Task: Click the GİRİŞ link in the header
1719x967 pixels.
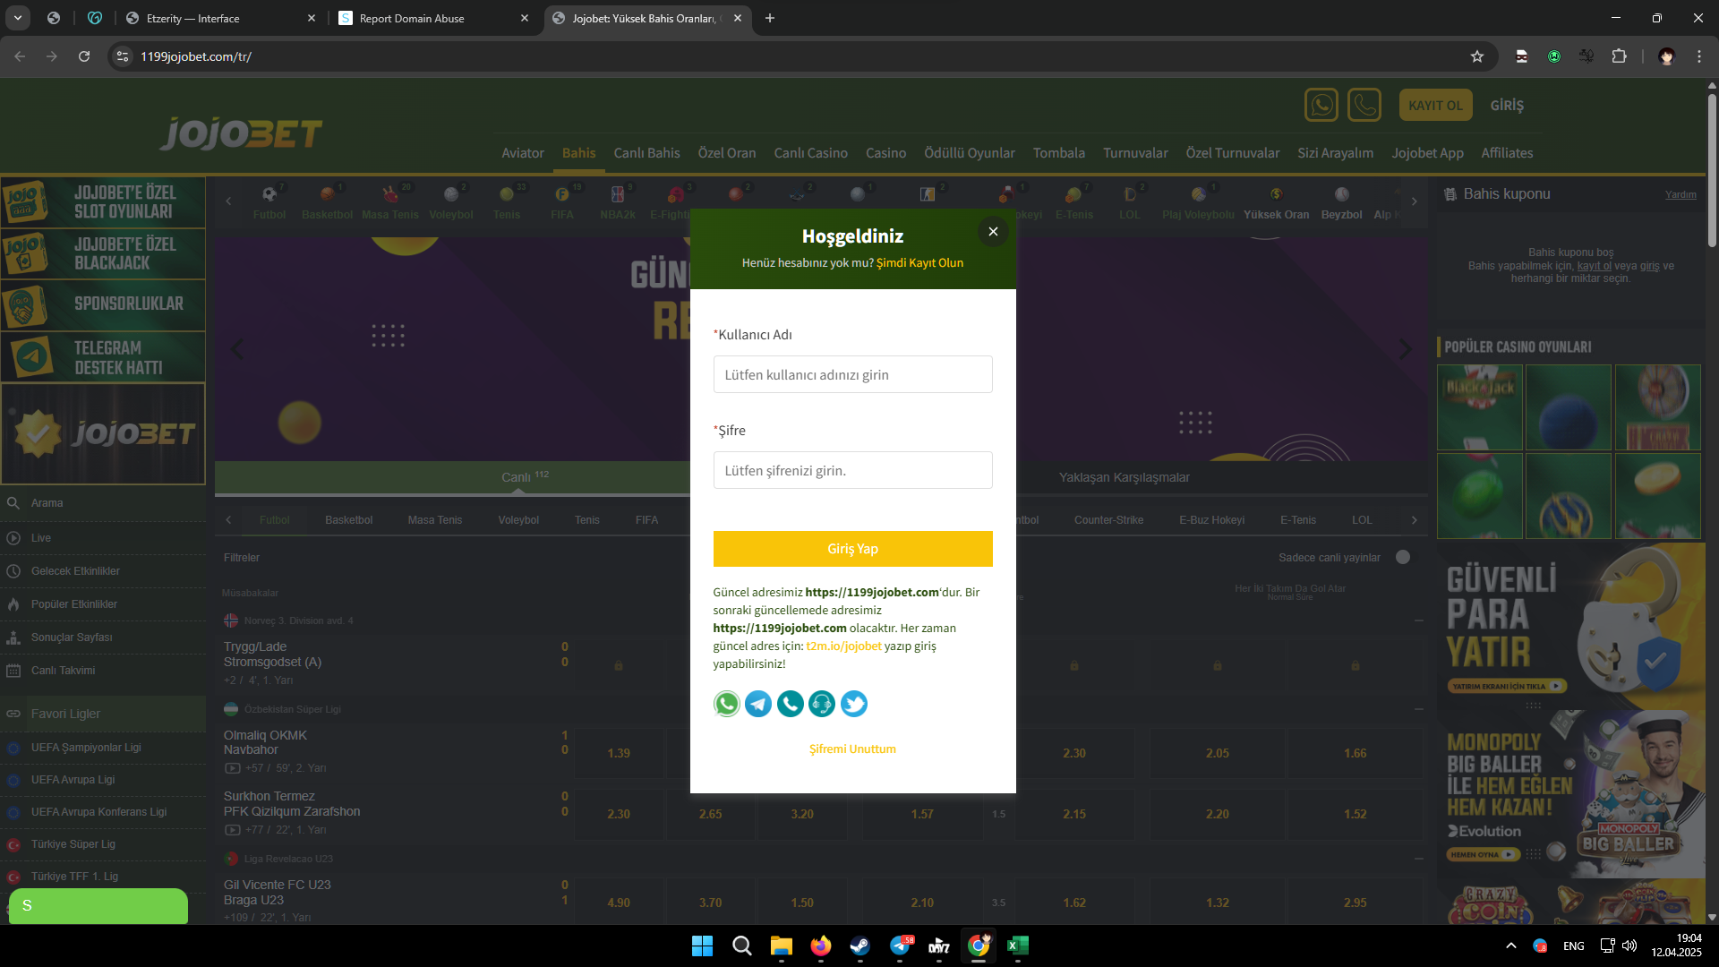Action: [x=1507, y=105]
